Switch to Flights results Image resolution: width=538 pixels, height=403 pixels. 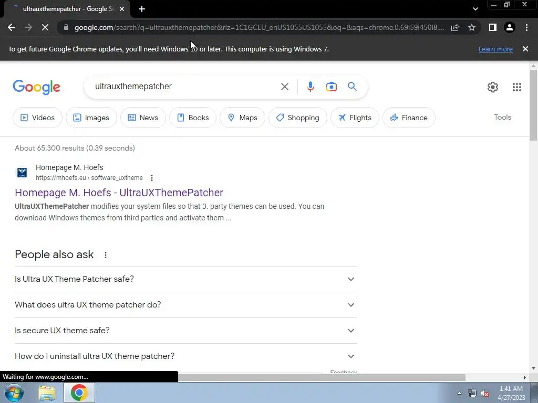coord(355,118)
